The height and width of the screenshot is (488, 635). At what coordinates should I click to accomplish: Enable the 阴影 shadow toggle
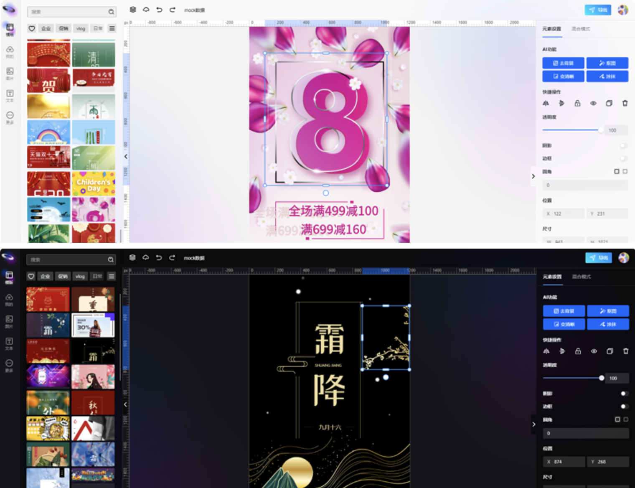[x=623, y=145]
